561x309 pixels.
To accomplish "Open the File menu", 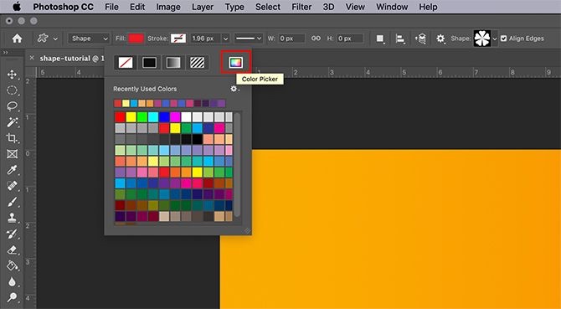I will click(111, 7).
